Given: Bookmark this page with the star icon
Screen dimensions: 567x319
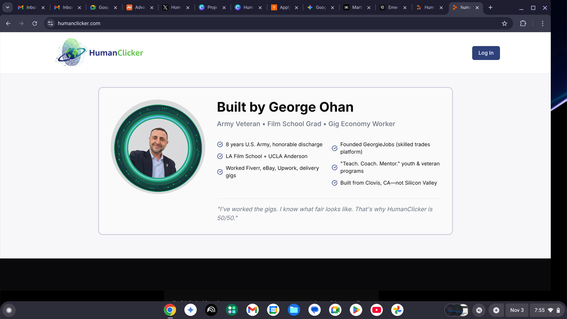Looking at the screenshot, I should coord(505,23).
